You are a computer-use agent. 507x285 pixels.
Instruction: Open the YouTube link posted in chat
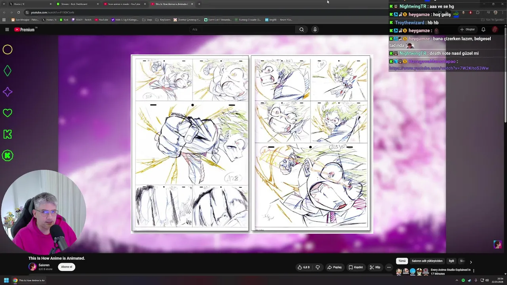[x=439, y=68]
